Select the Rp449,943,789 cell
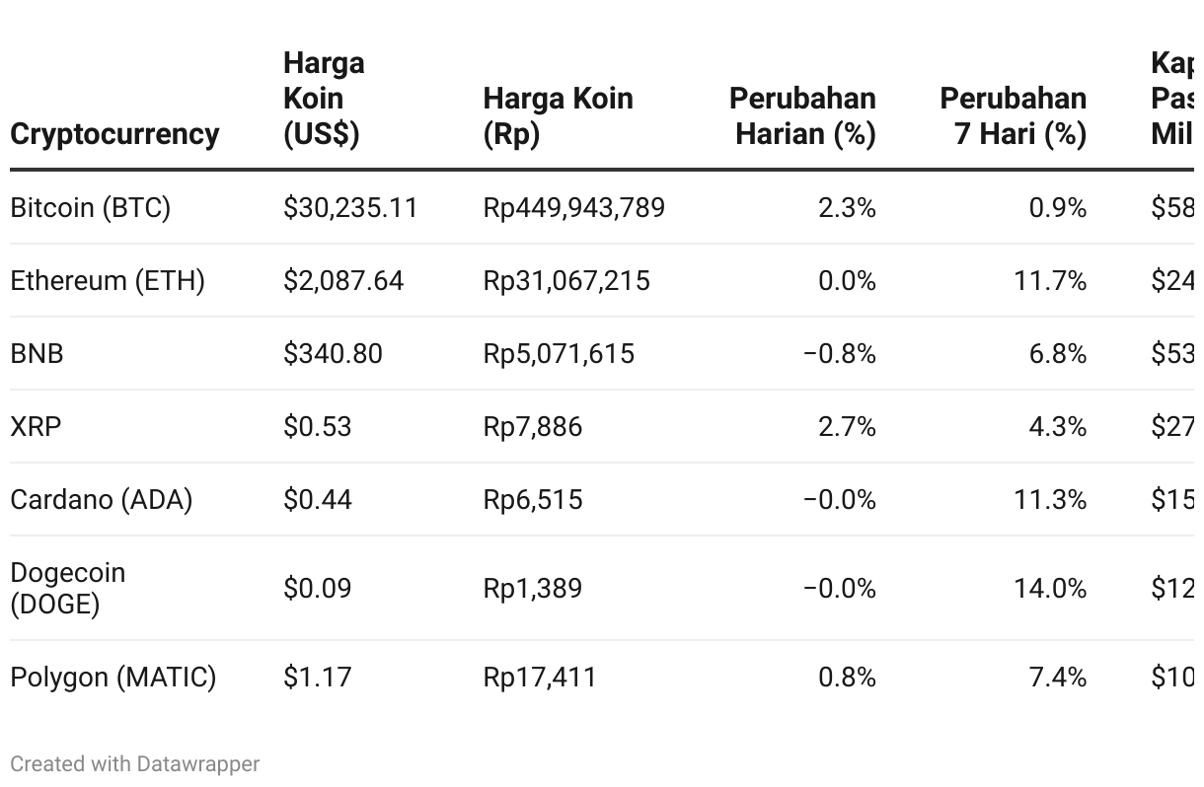The width and height of the screenshot is (1204, 787). click(574, 208)
